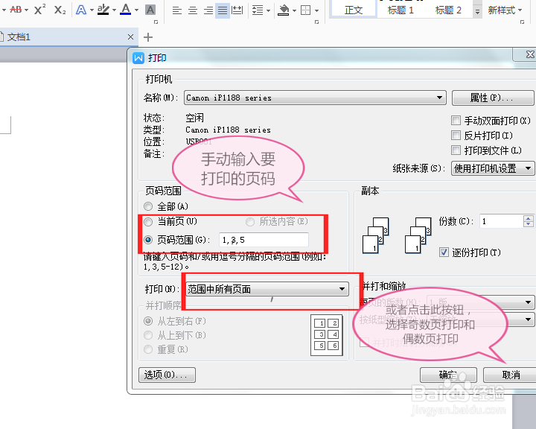Enable 打印到文件 checkbox
Screen dimensions: 536x429
[456, 150]
